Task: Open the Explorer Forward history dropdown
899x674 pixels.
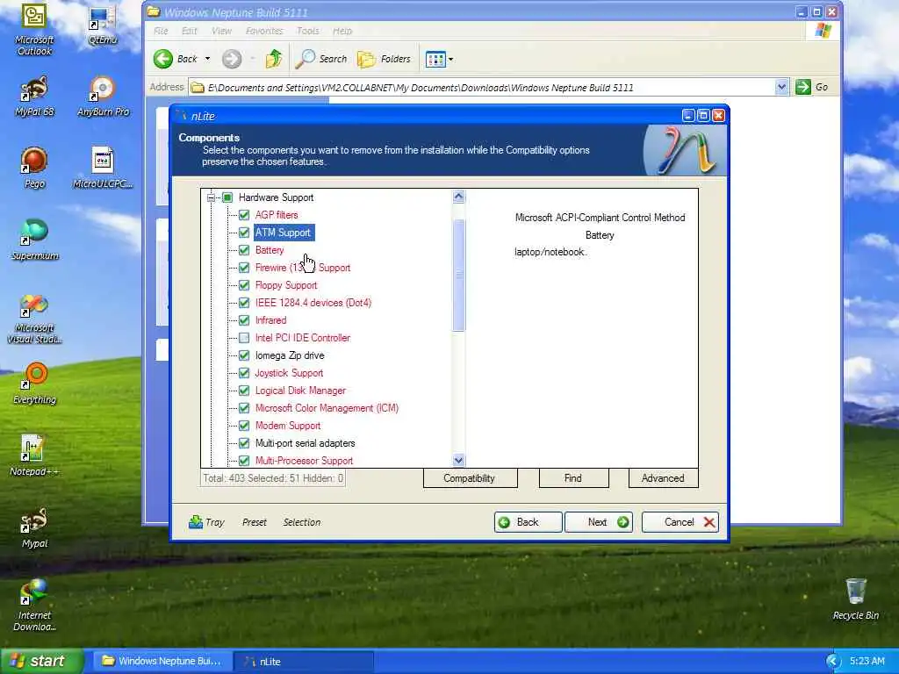Action: coord(252,59)
